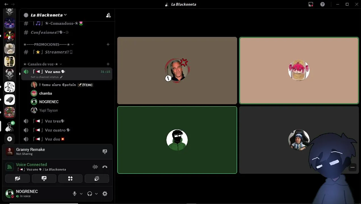Open microphone input options dropdown
The height and width of the screenshot is (204, 361).
tap(81, 194)
